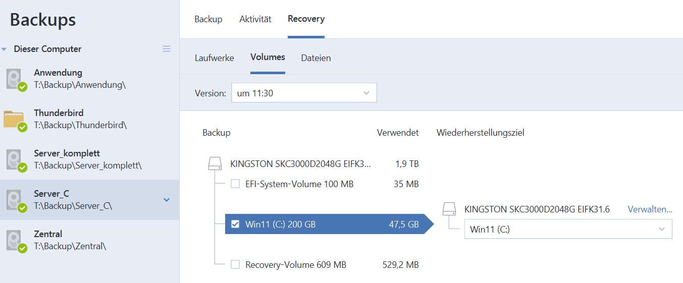Open the Dateien recovery tab
This screenshot has width=683, height=283.
(x=316, y=58)
